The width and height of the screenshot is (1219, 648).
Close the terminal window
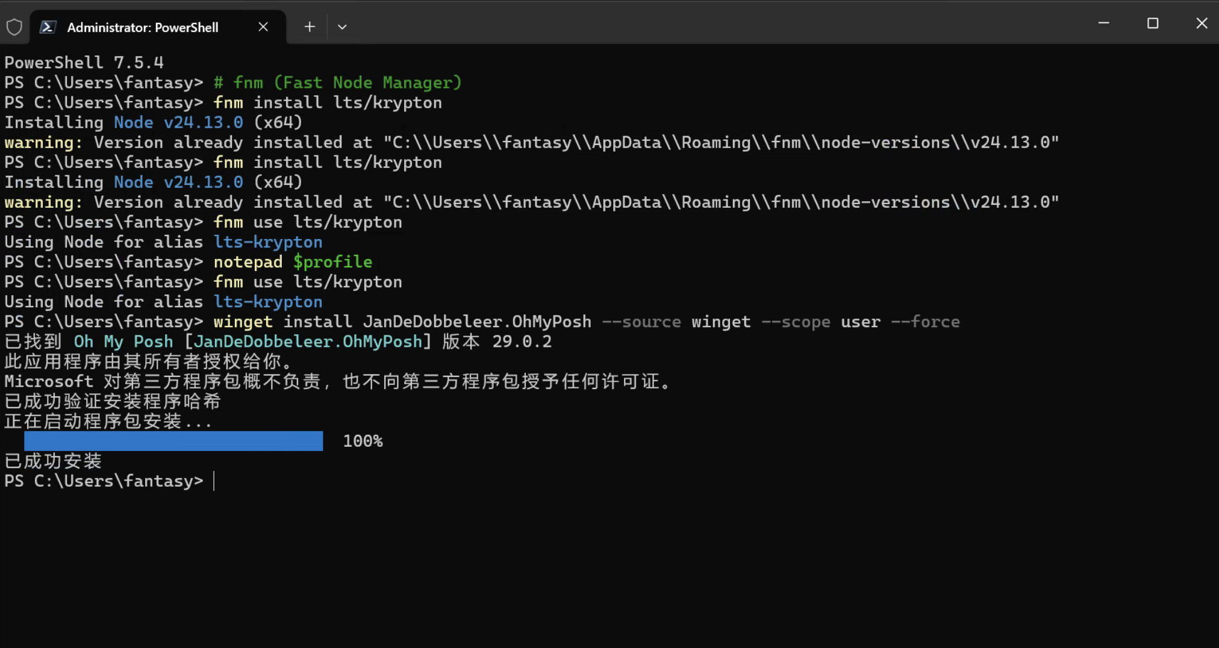[1202, 23]
